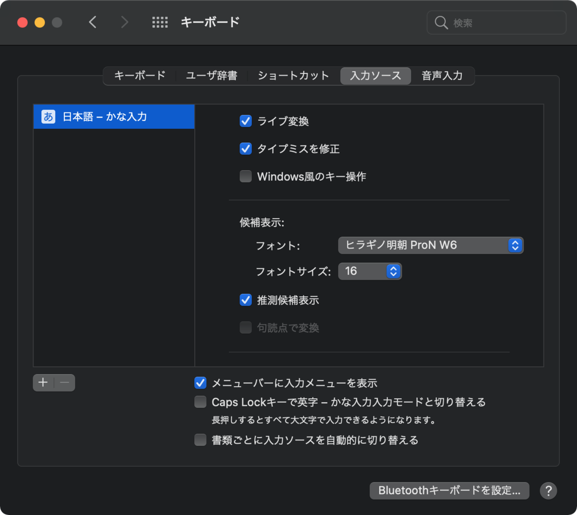Enable Windows風のキー操作

pyautogui.click(x=246, y=176)
